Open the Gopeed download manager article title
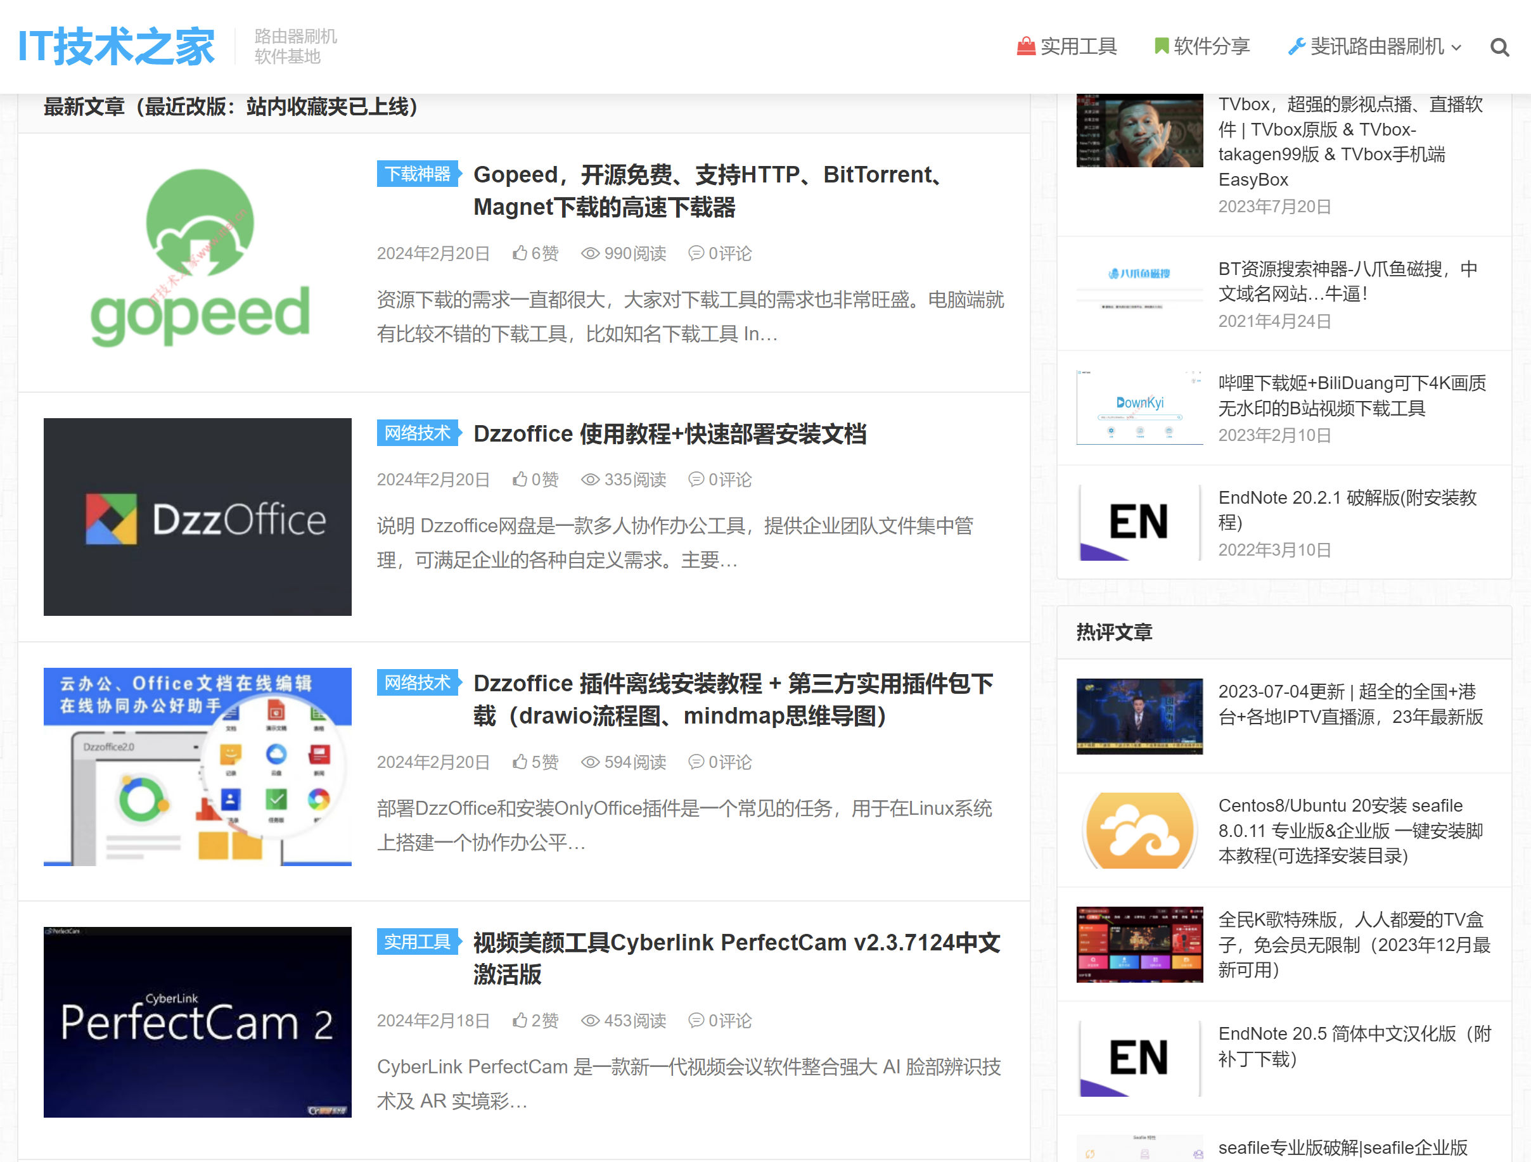1531x1162 pixels. (707, 191)
